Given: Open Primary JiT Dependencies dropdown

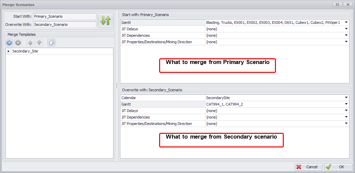Looking at the screenshot, I should [346, 35].
